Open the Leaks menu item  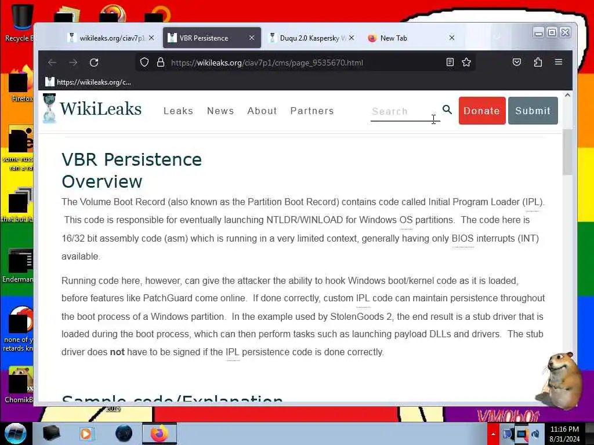pyautogui.click(x=179, y=111)
